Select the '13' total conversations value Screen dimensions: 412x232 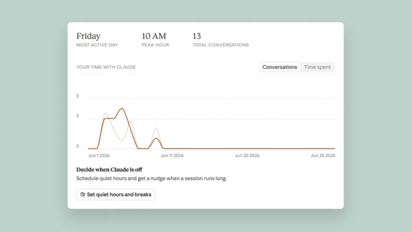[196, 36]
